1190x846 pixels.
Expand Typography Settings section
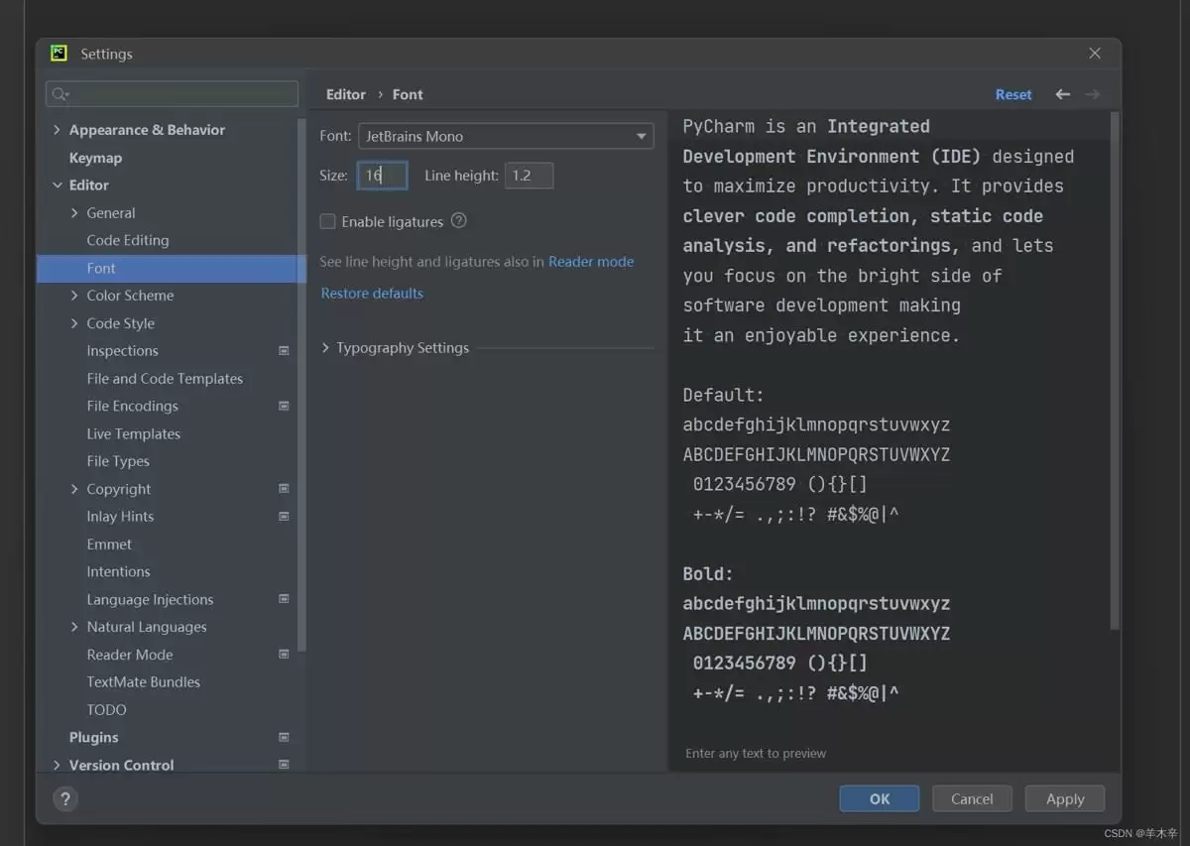click(x=326, y=348)
